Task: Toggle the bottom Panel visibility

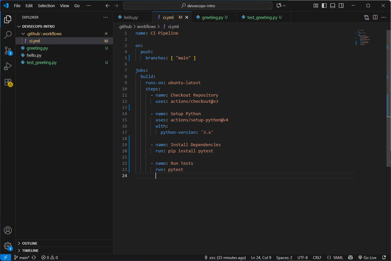Action: (x=333, y=6)
